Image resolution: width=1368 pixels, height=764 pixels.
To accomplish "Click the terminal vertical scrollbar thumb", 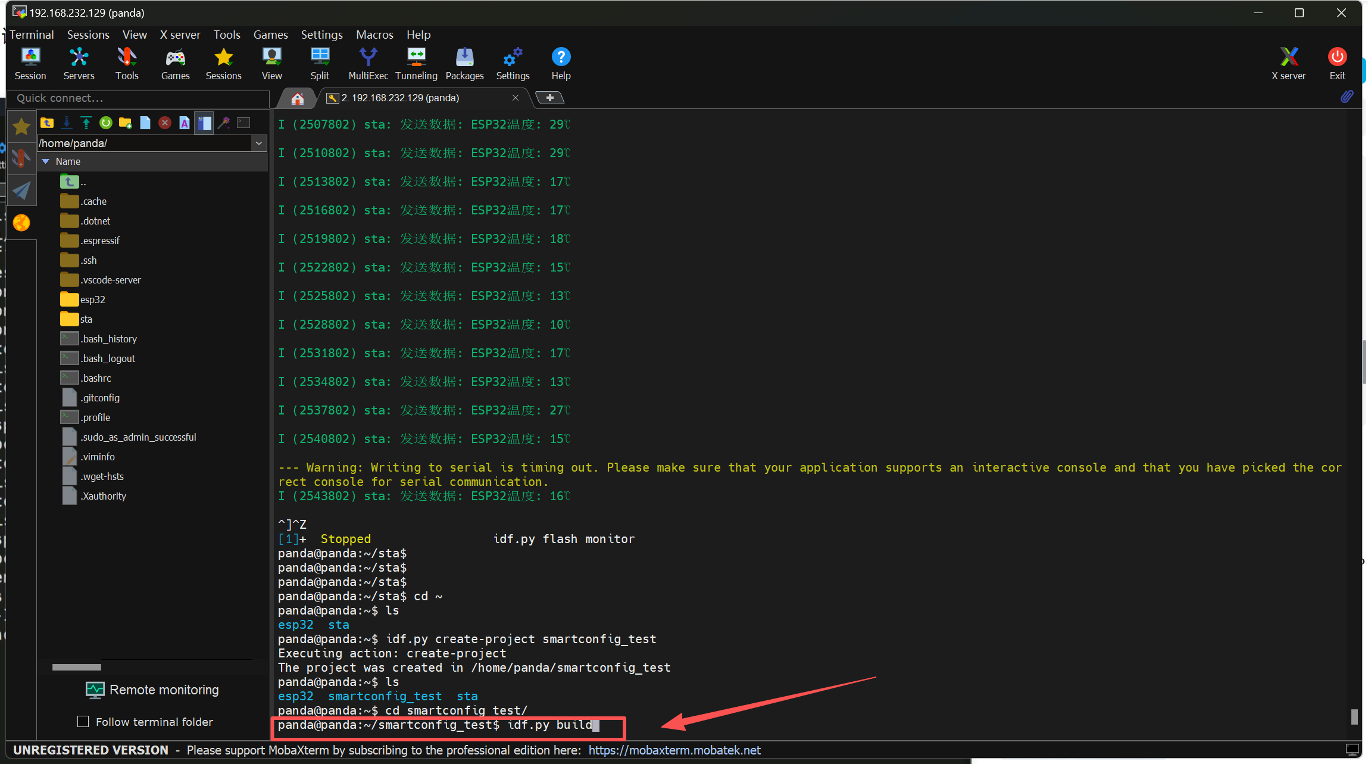I will click(x=1354, y=716).
